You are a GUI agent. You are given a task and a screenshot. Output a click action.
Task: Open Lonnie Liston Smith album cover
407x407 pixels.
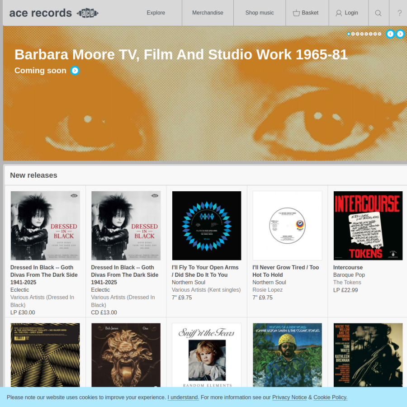(x=287, y=355)
